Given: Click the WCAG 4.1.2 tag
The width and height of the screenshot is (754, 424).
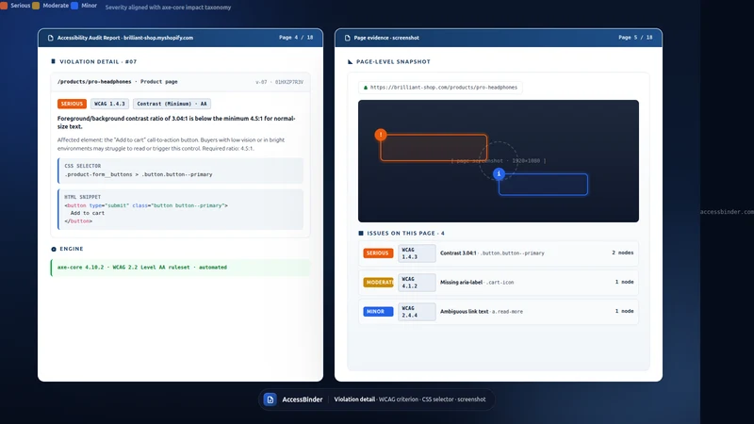Looking at the screenshot, I should (417, 283).
